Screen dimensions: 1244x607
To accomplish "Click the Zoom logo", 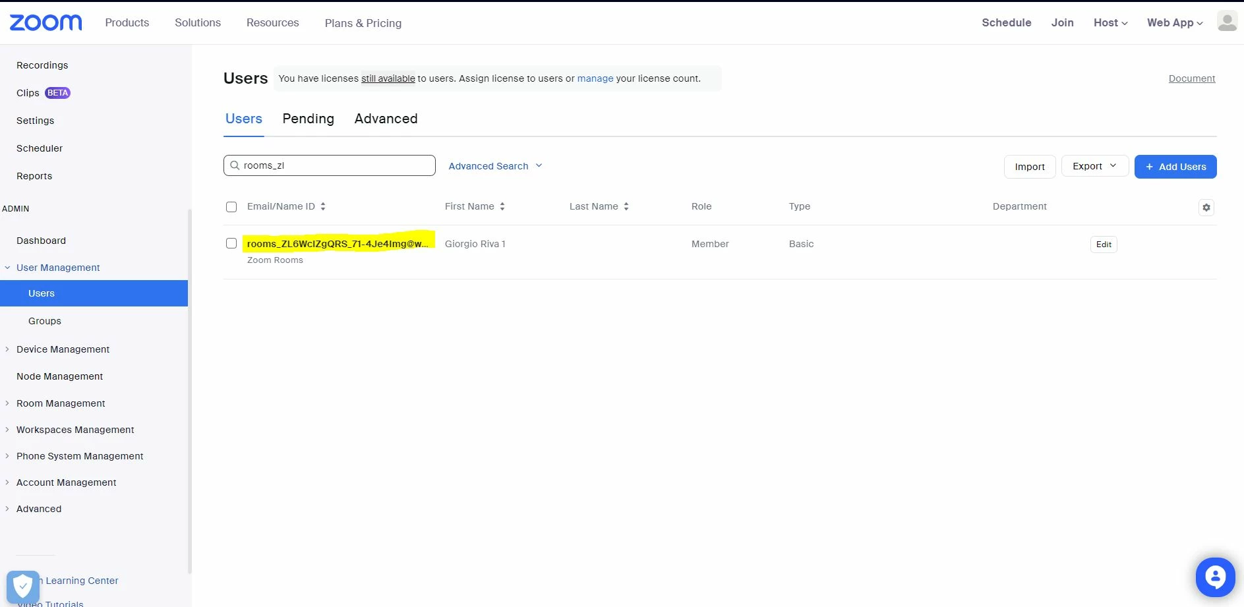I will pyautogui.click(x=45, y=22).
